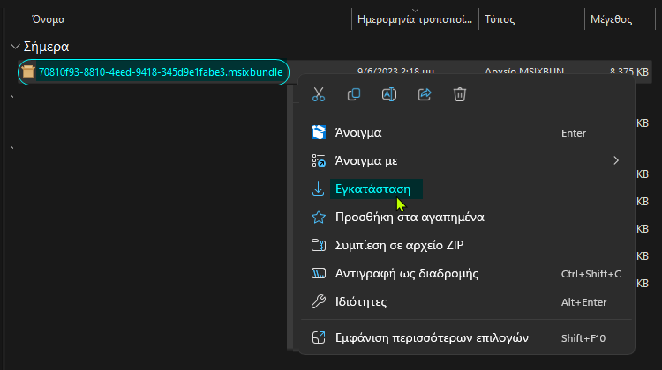Sort by Ημερομηνία τροποποίησης column
Image resolution: width=662 pixels, height=370 pixels.
[415, 18]
